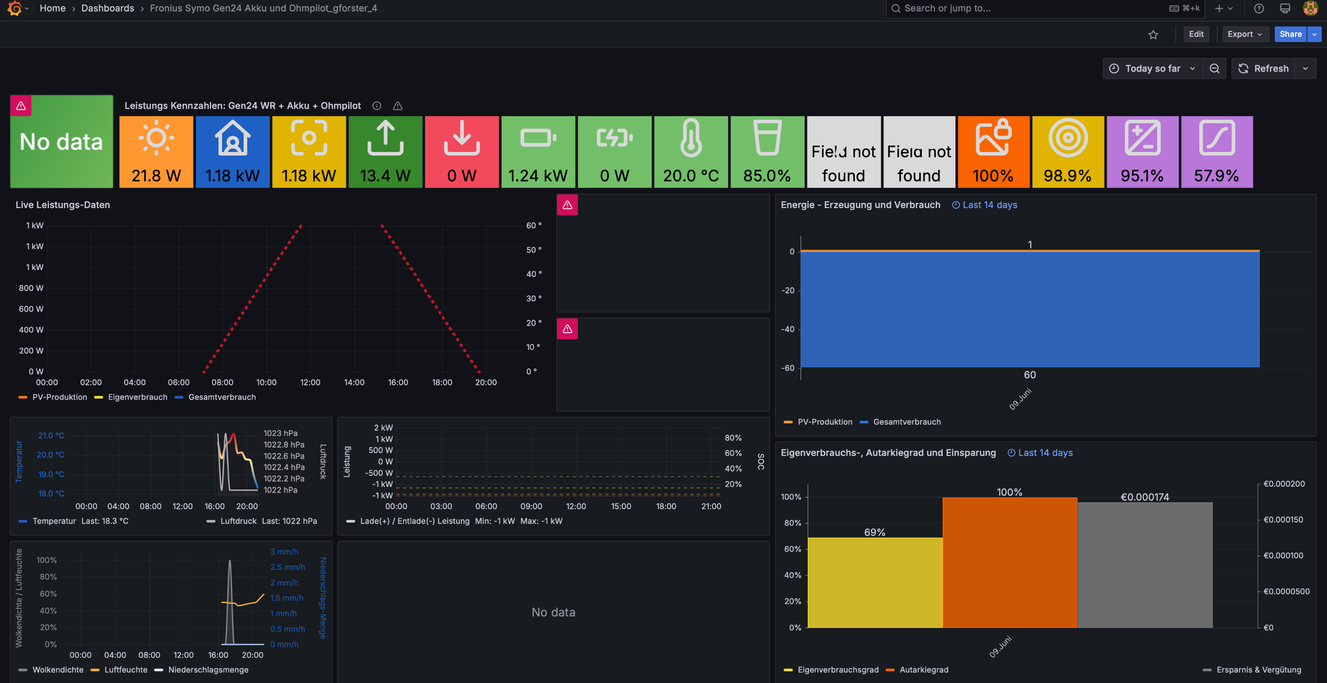Toggle Eigenverbrauch series in live chart legend

(137, 397)
